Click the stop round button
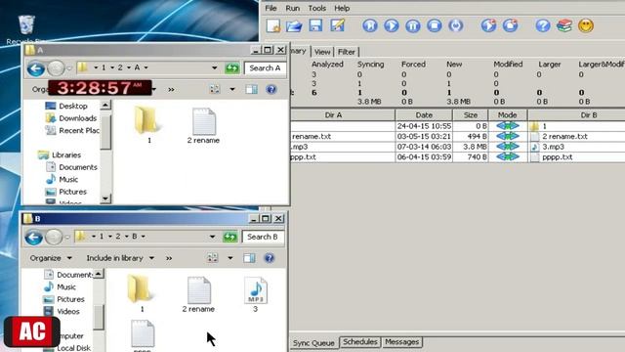Image resolution: width=625 pixels, height=352 pixels. click(435, 25)
